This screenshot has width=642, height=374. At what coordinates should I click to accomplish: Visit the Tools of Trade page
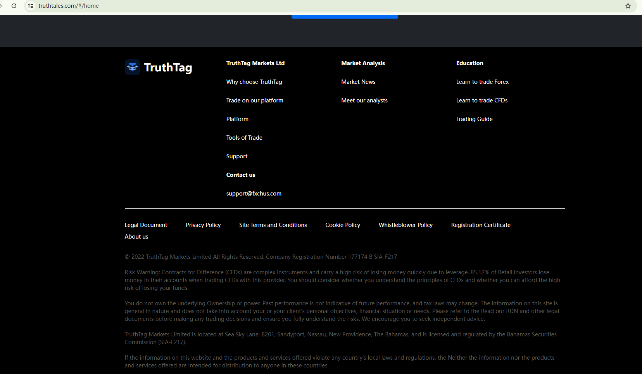(x=244, y=138)
